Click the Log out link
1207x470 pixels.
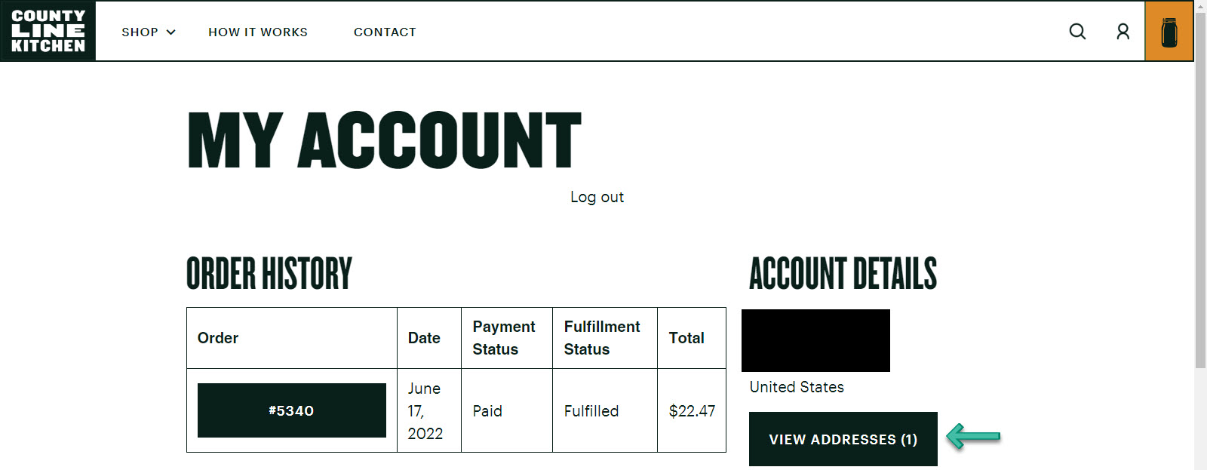[597, 197]
